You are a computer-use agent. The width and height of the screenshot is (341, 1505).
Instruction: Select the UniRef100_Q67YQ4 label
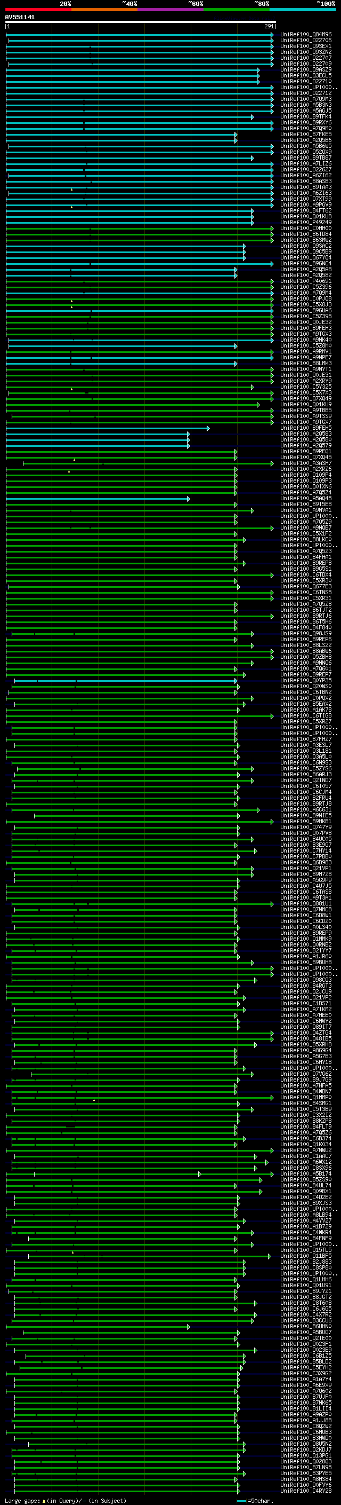click(x=305, y=258)
